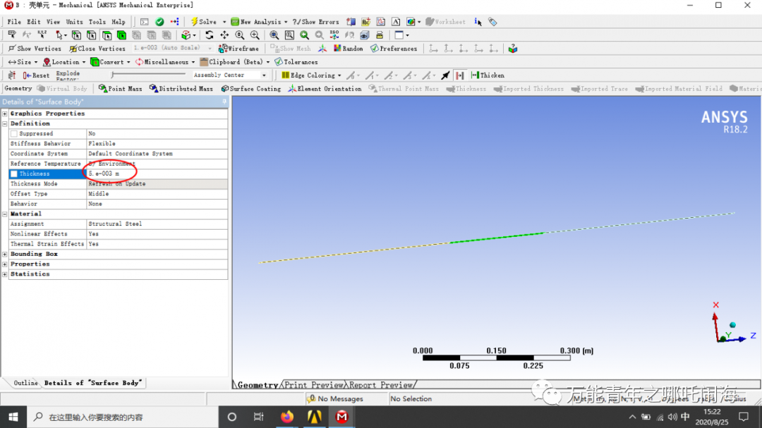762x428 pixels.
Task: Click Random colors button
Action: coord(348,49)
